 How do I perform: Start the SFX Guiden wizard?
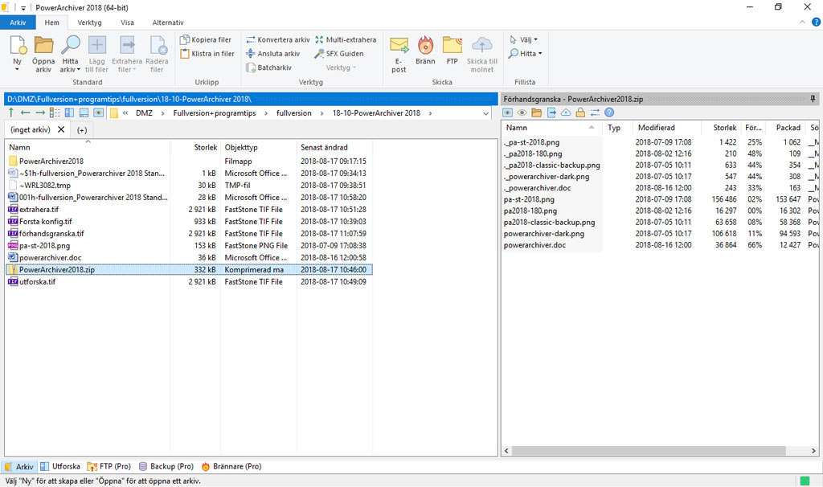pos(338,54)
